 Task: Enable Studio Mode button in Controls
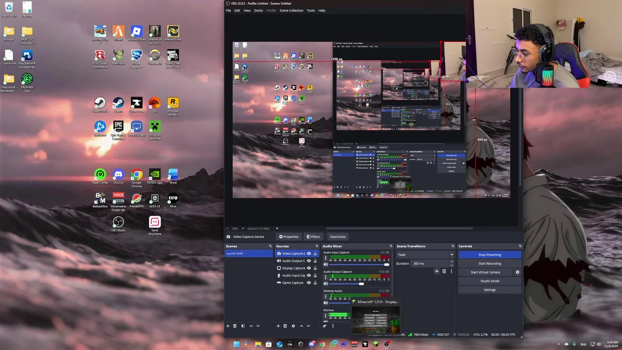[x=489, y=281]
